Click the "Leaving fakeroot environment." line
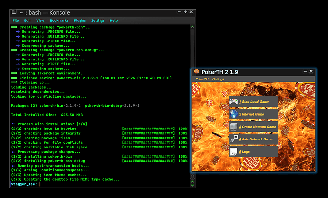This screenshot has width=328, height=198. 47,73
